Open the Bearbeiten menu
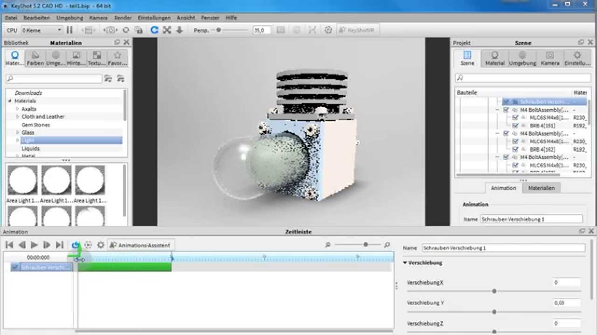The image size is (597, 335). (37, 18)
